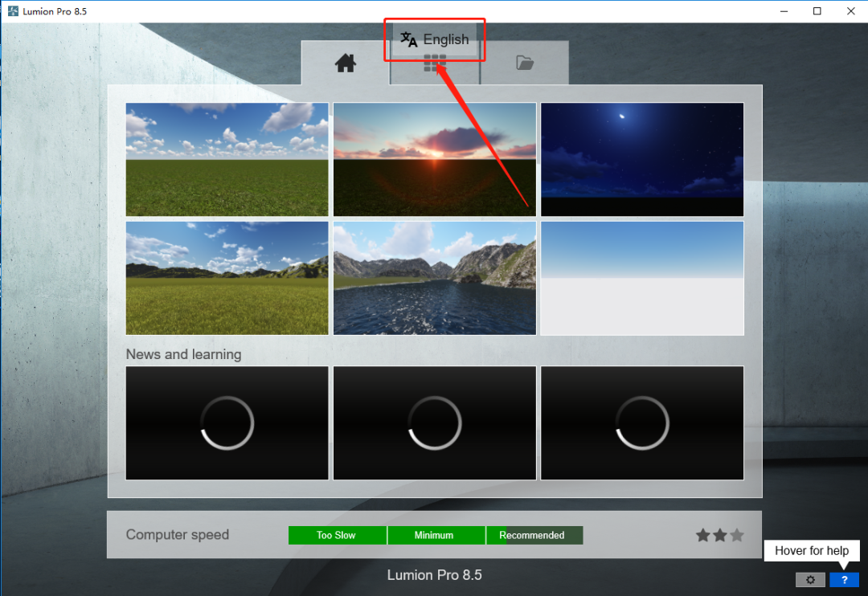Choose the blank white scene
Viewport: 868px width, 596px height.
tap(642, 279)
